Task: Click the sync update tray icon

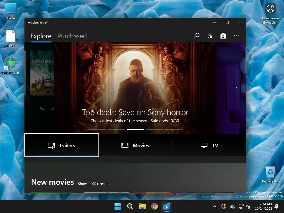Action: (x=224, y=206)
